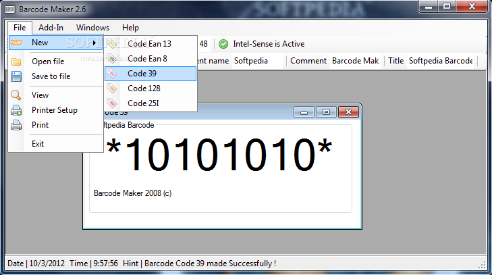Open the File menu

click(x=20, y=28)
